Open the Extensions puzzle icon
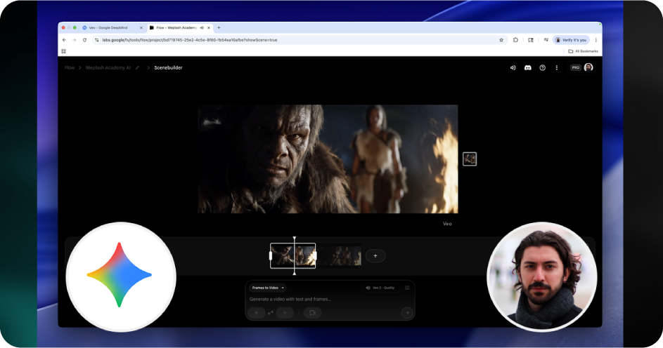 click(x=515, y=40)
